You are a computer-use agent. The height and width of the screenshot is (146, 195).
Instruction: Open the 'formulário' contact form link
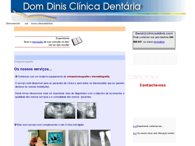(159, 42)
